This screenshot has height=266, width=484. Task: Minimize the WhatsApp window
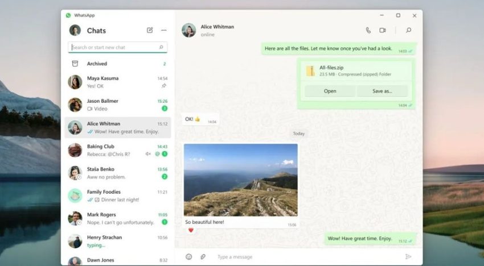pos(382,15)
